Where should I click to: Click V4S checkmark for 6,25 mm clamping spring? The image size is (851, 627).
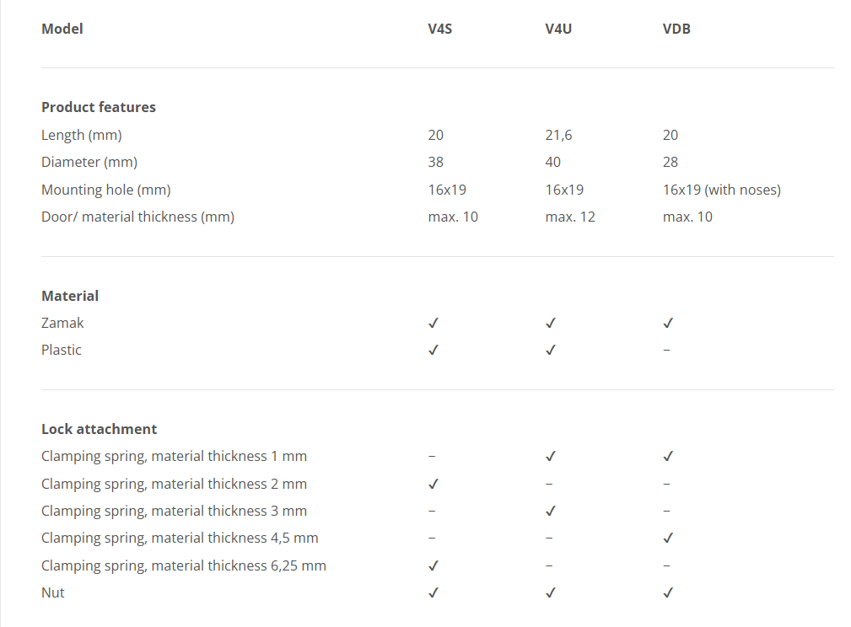[x=434, y=565]
